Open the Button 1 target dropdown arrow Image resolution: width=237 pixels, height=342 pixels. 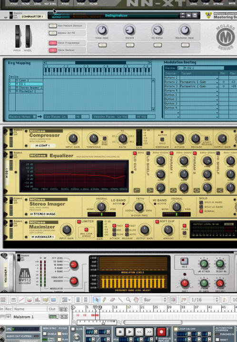pyautogui.click(x=217, y=95)
